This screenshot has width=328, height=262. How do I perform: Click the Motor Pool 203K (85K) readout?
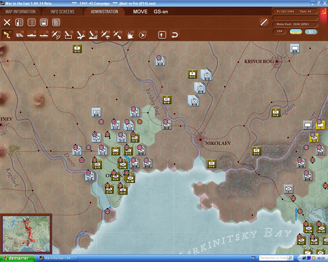click(x=295, y=24)
